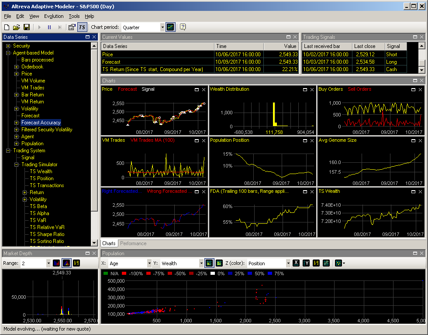Select the Forecast Accuracy tree item
The width and height of the screenshot is (428, 335).
pyautogui.click(x=41, y=123)
